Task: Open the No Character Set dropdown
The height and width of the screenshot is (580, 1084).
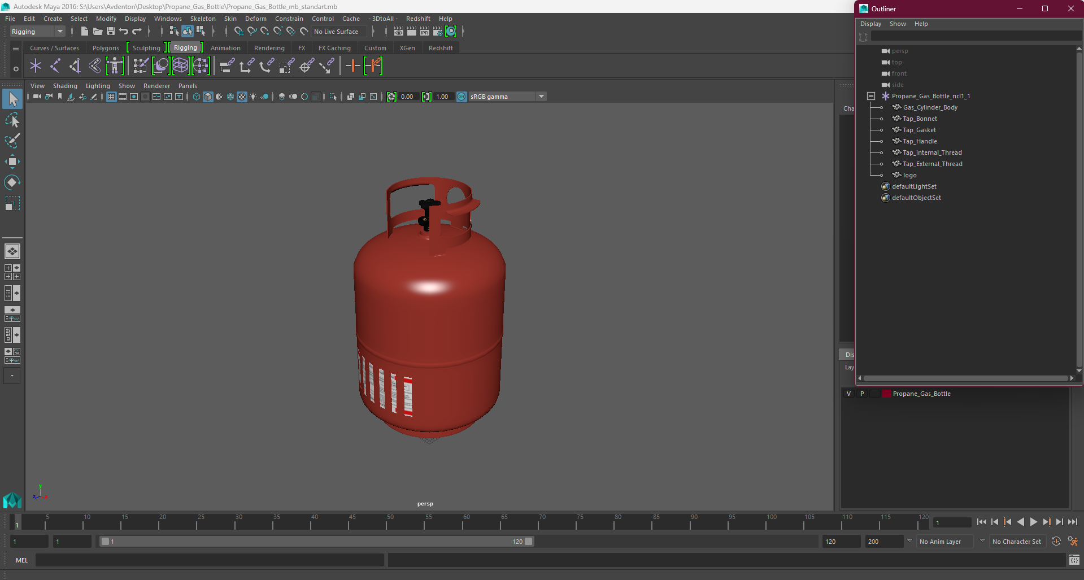Action: pyautogui.click(x=1018, y=542)
